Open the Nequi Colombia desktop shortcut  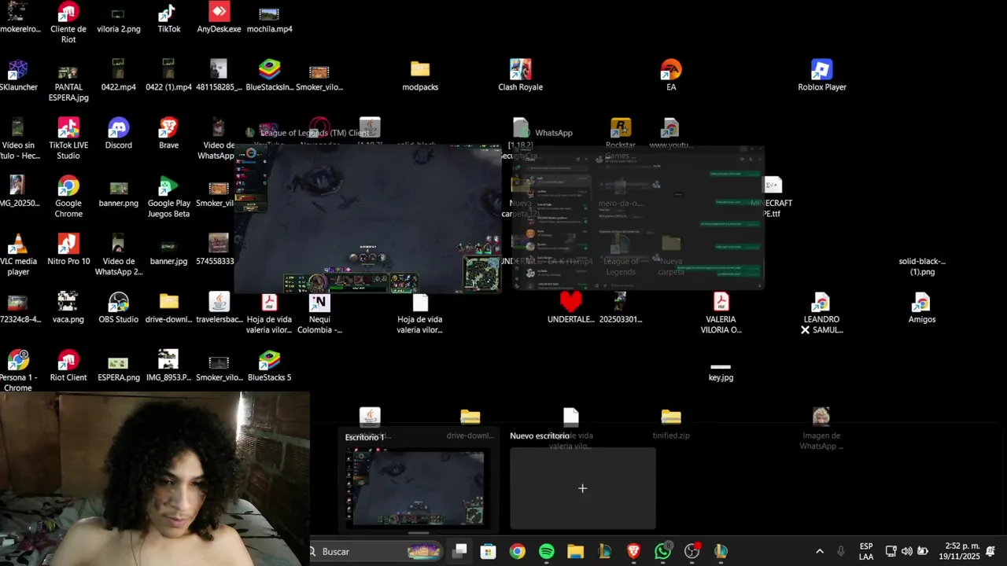319,314
